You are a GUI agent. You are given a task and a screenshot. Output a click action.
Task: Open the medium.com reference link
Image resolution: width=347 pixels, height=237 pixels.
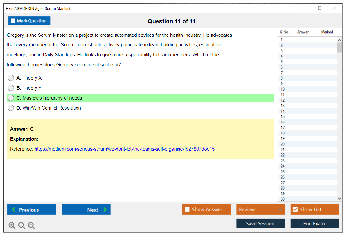tap(124, 149)
